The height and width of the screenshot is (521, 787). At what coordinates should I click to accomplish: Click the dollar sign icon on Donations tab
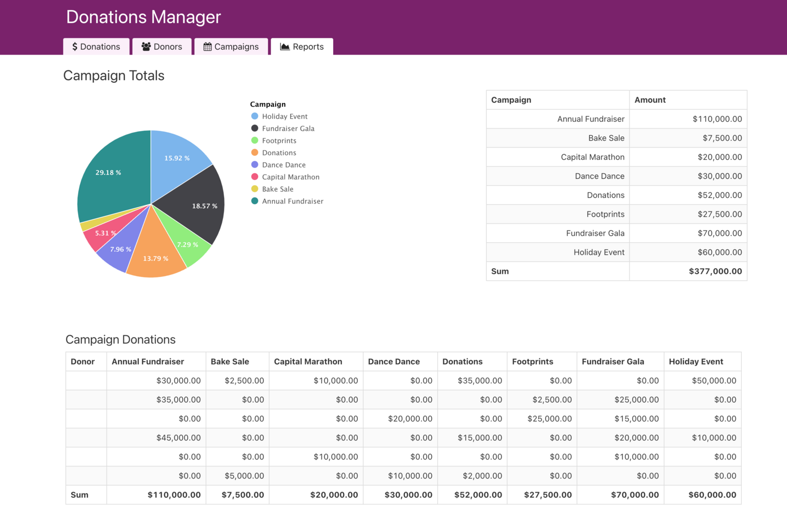75,47
